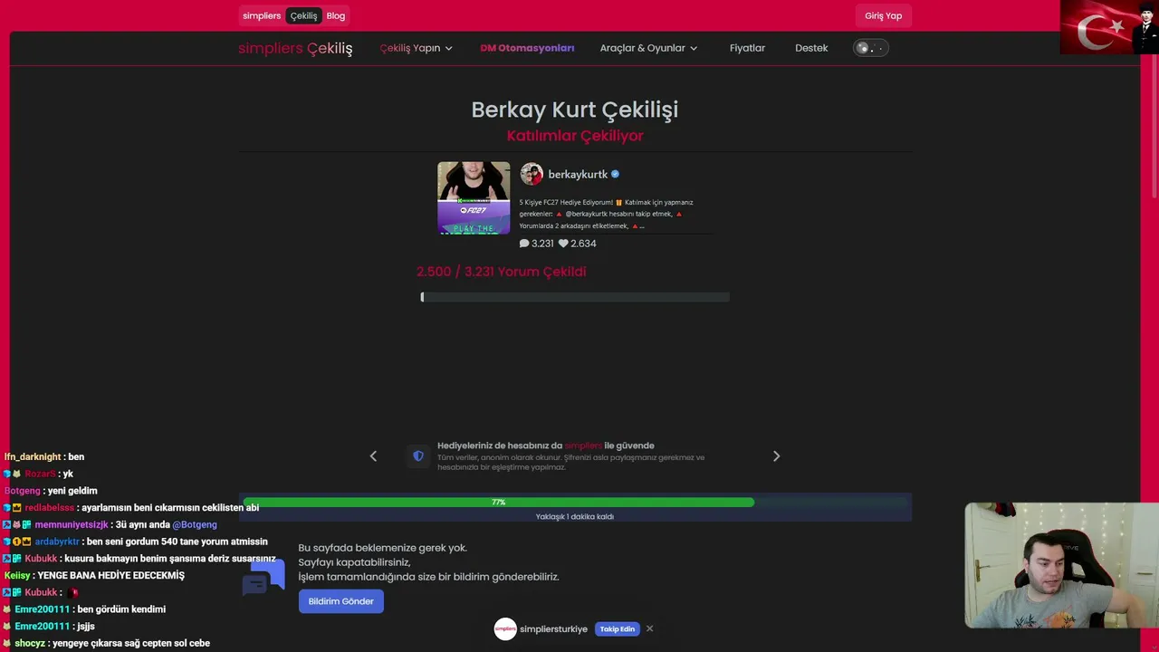Open DM Otomasyonları menu item

(x=527, y=48)
